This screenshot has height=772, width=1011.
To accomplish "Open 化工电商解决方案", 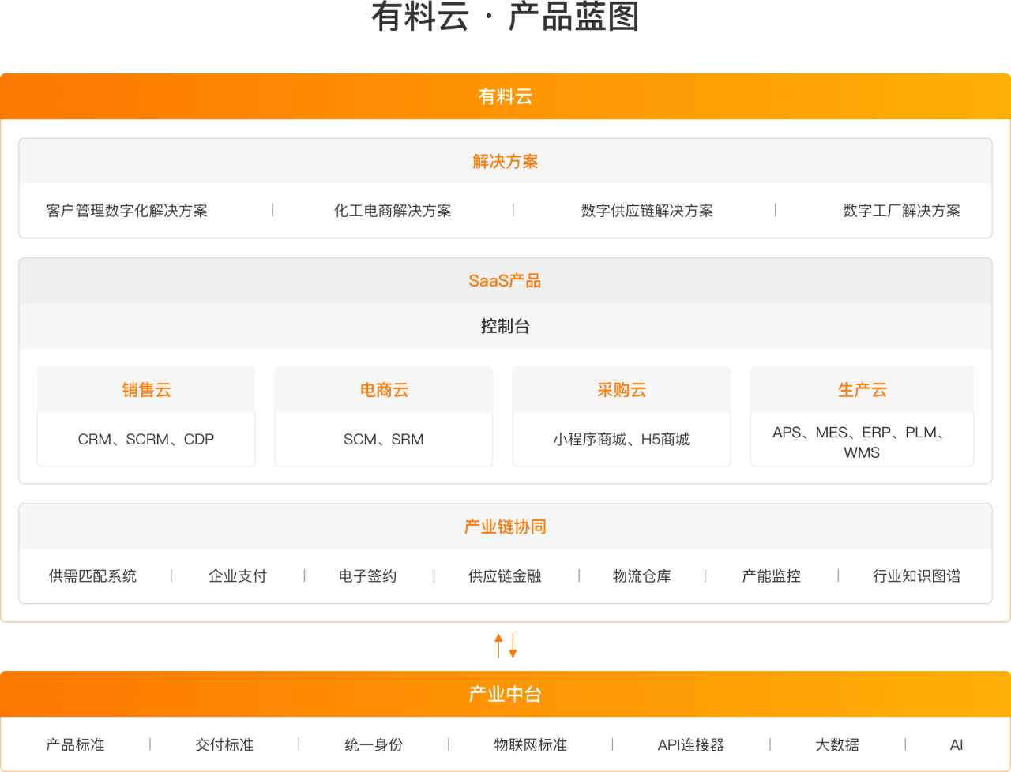I will (x=393, y=211).
